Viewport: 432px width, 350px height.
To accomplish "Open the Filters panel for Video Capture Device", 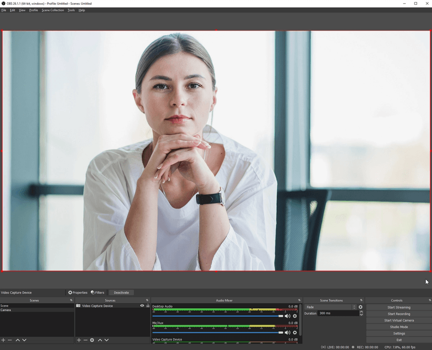I will (x=98, y=293).
